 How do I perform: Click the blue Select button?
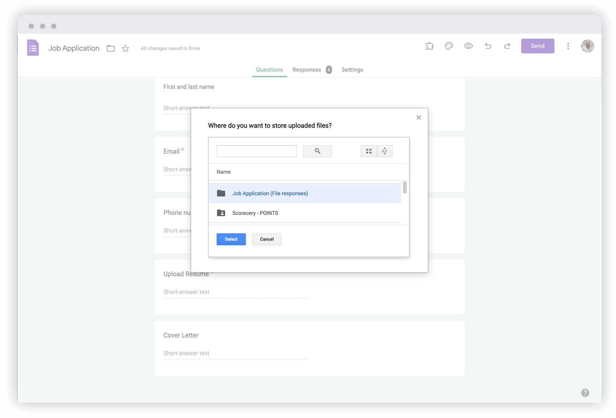(x=231, y=239)
